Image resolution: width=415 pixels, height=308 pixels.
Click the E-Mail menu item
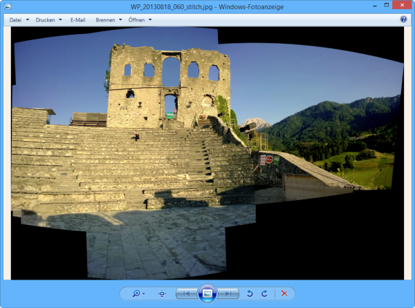click(x=77, y=20)
